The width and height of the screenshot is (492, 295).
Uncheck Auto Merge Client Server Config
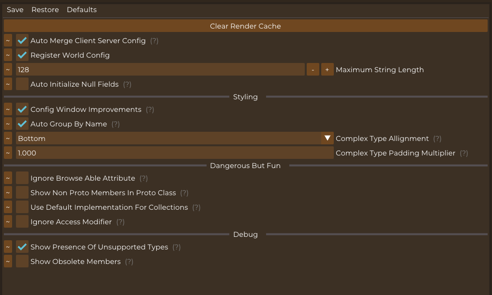click(x=22, y=41)
